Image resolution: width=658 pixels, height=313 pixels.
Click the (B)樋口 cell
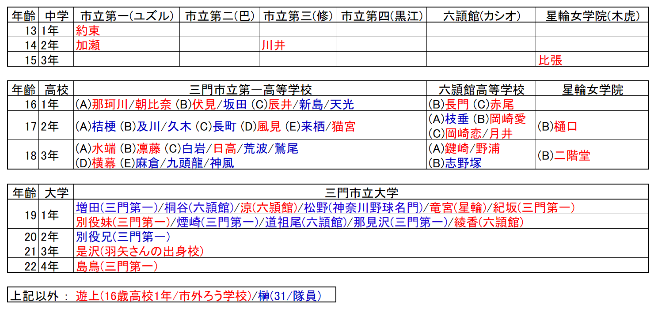(592, 126)
